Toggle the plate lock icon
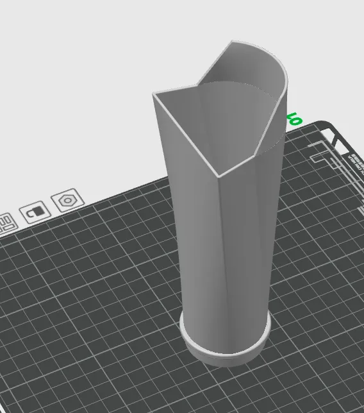 pos(35,212)
